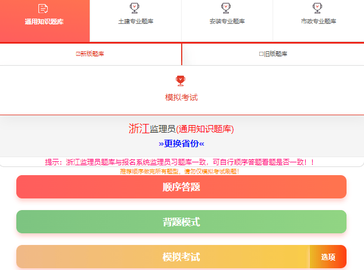Click the red trophy icon above 模拟考试
The width and height of the screenshot is (364, 270).
click(x=181, y=81)
